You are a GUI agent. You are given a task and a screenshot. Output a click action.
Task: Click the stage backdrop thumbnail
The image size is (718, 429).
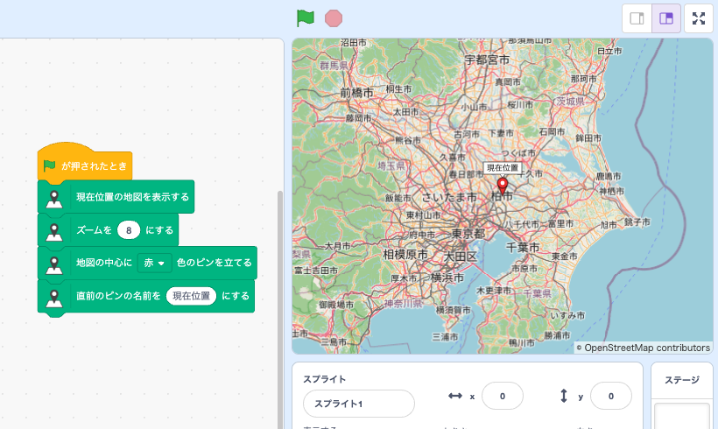point(682,416)
